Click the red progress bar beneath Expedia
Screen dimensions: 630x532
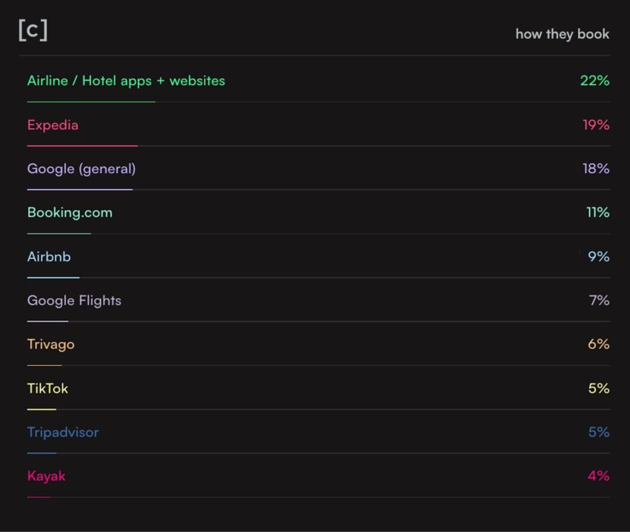tap(82, 145)
